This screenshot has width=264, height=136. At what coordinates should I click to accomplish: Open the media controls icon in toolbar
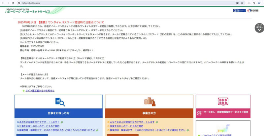pos(254,3)
